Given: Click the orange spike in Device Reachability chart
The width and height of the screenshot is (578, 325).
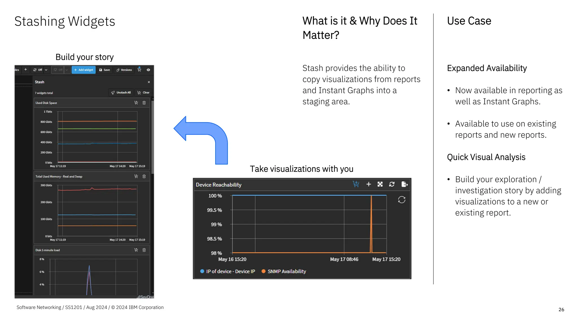Looking at the screenshot, I should [x=371, y=224].
